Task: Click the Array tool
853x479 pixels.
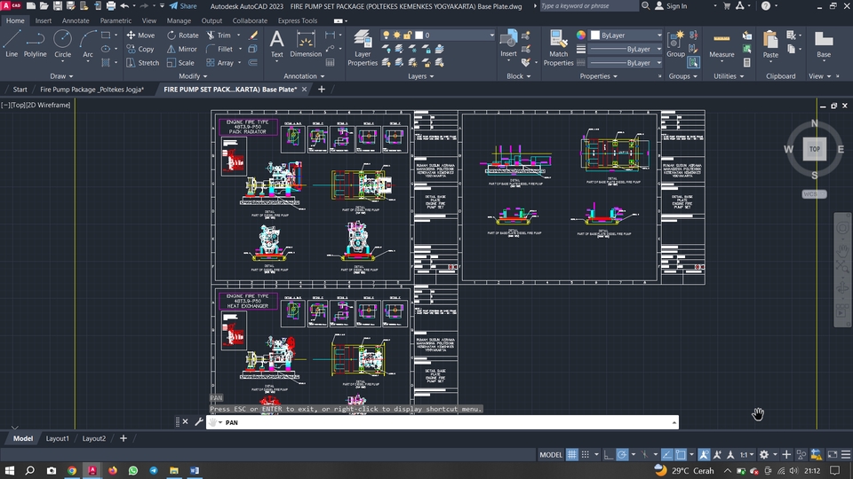Action: click(x=219, y=62)
